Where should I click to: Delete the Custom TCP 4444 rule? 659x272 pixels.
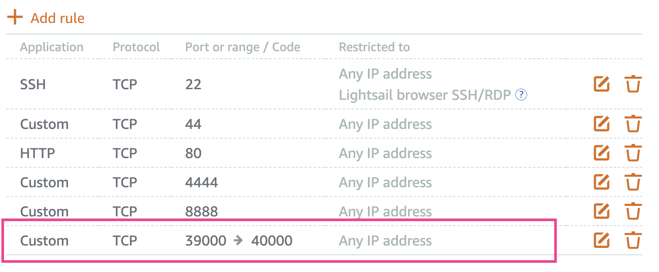(x=632, y=182)
